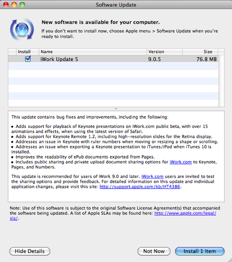Viewport: 232px width, 262px height.
Task: Minimize the Software Update window
Action: (x=14, y=5)
